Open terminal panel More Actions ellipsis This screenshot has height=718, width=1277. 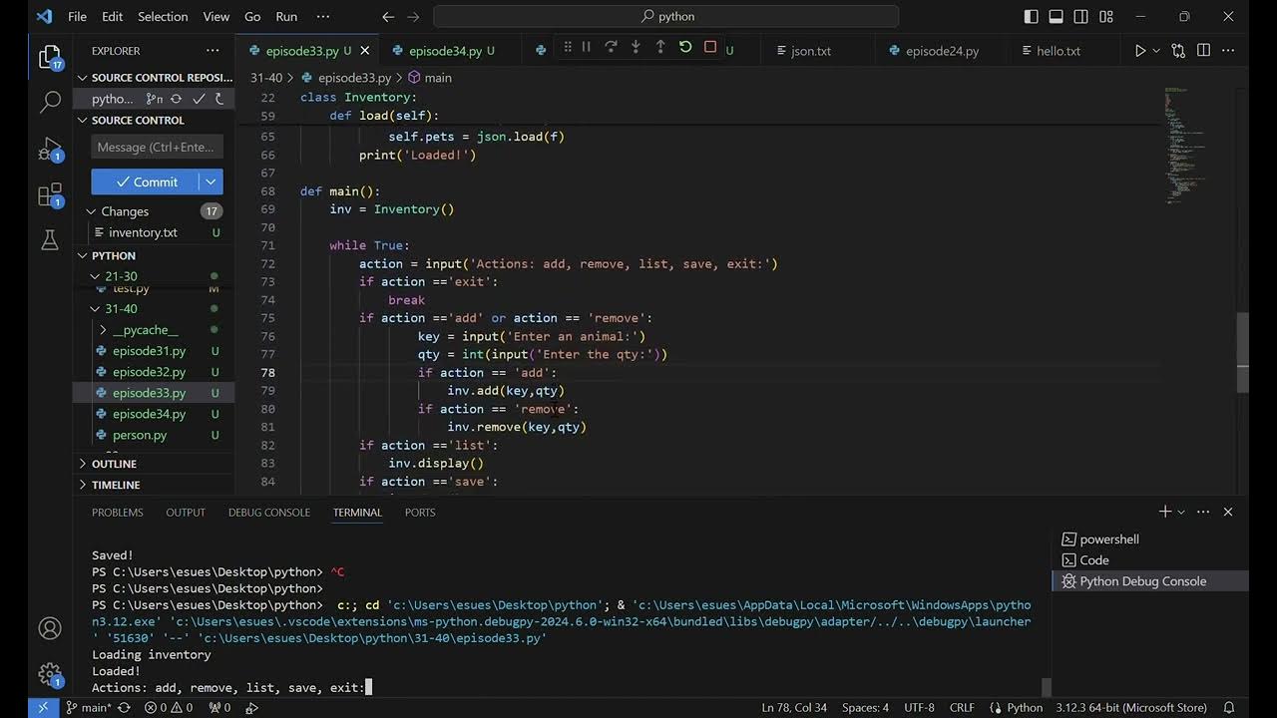click(1204, 512)
